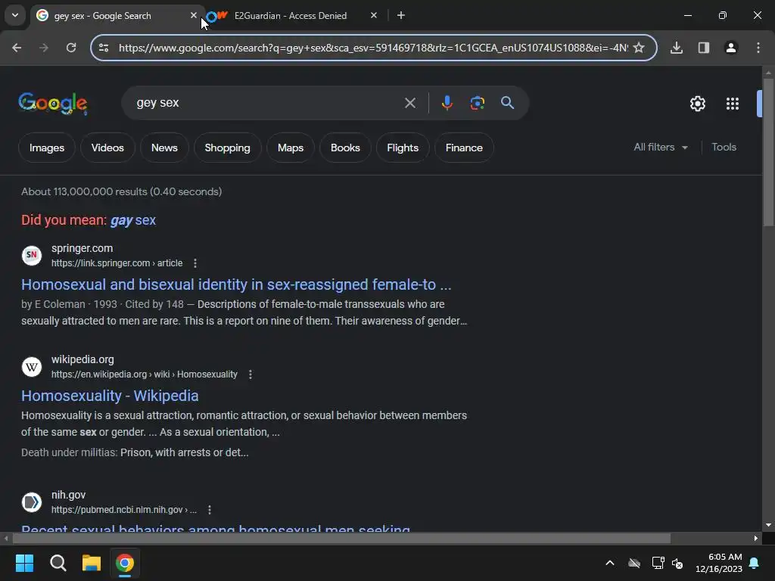Screen dimensions: 775x581
Task: Open network display tray icon
Action: [658, 563]
